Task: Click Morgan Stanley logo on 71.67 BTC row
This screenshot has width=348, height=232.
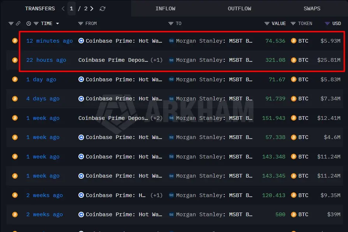Action: [x=171, y=79]
